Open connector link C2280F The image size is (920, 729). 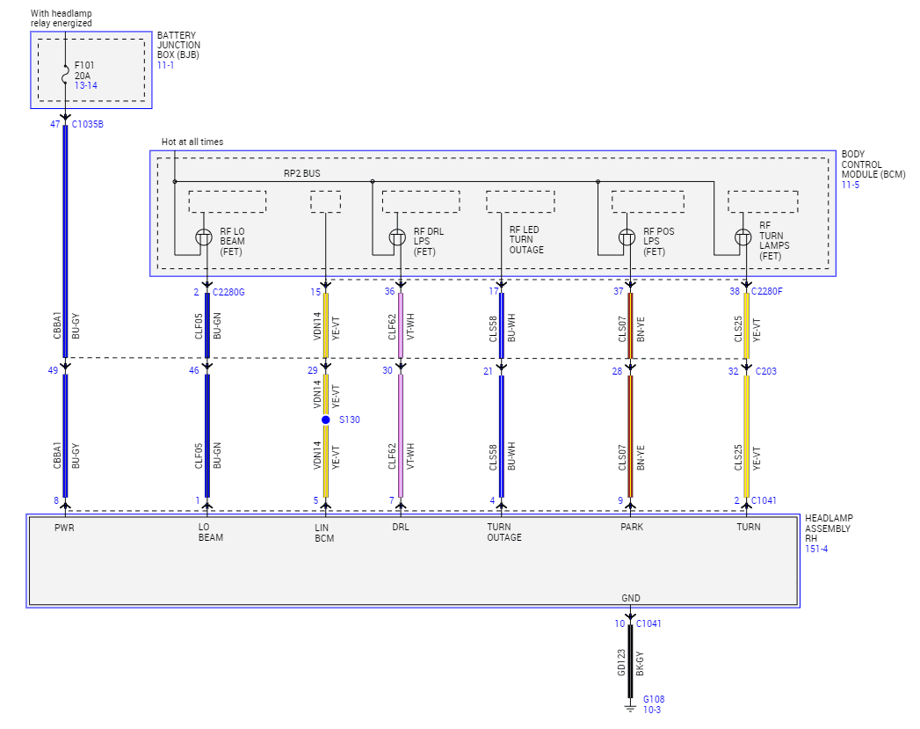pos(767,291)
